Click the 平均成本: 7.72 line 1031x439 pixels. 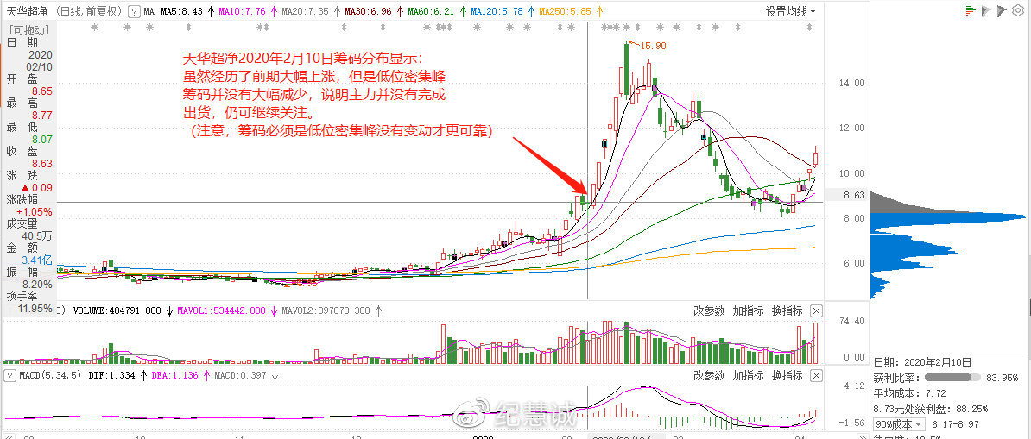pos(910,393)
